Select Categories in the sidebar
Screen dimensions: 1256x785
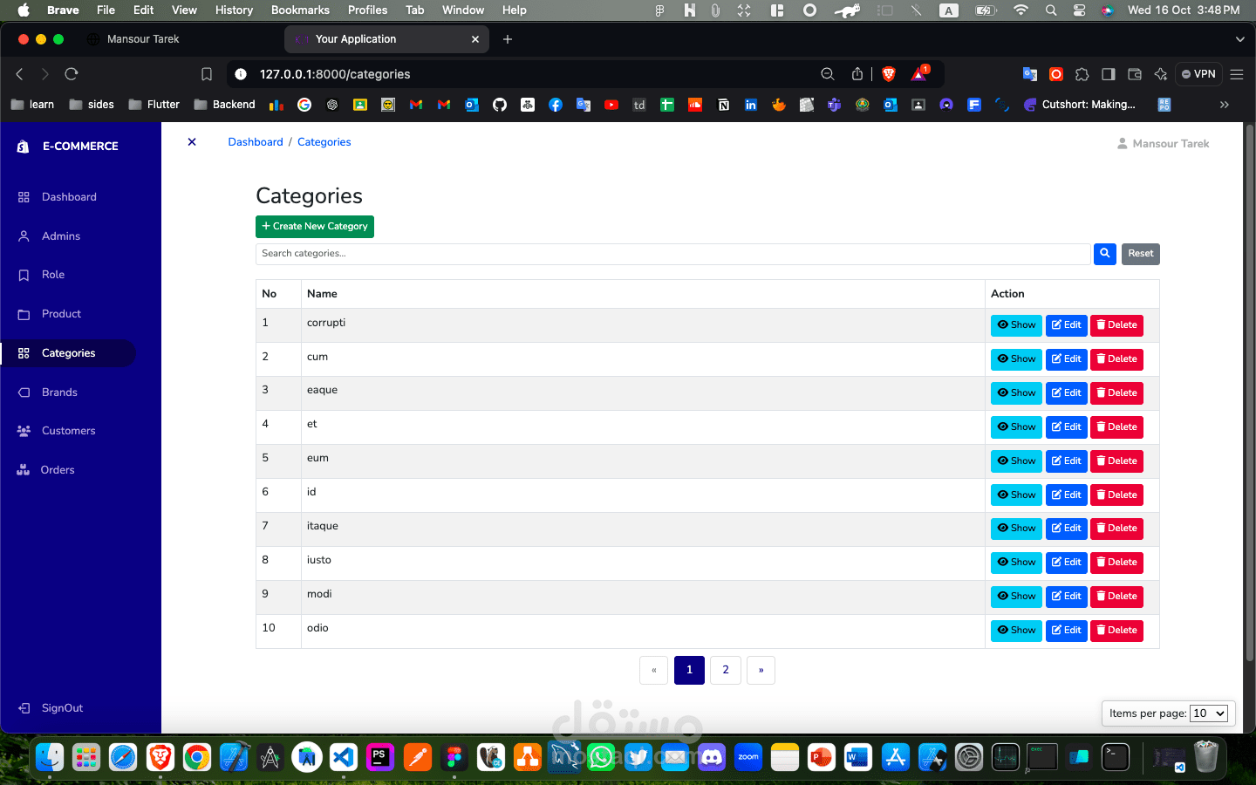tap(68, 353)
